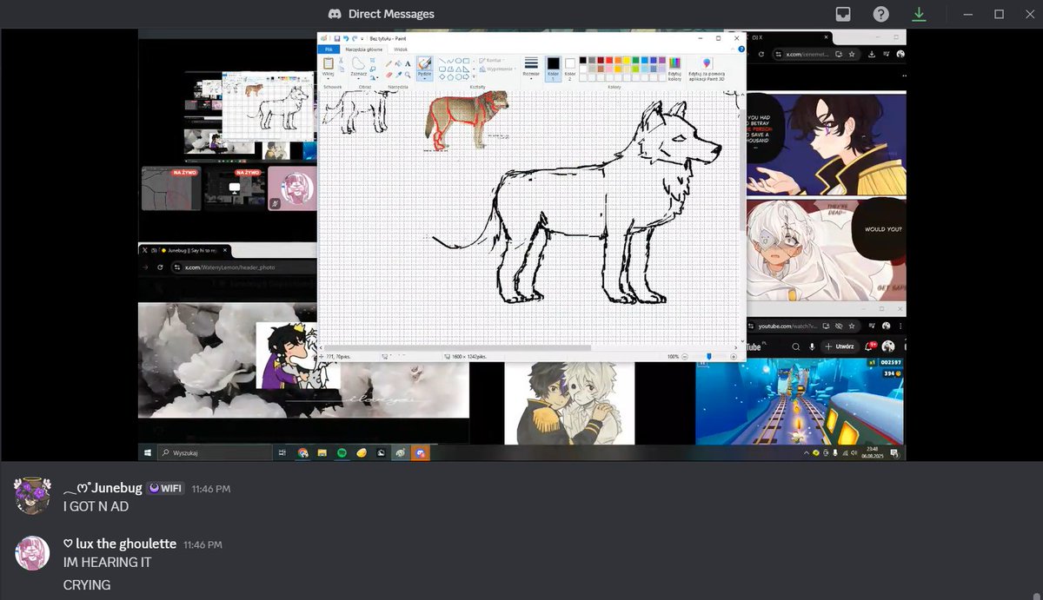
Task: Click lux the ghoulette's avatar in chat
Action: (x=32, y=553)
